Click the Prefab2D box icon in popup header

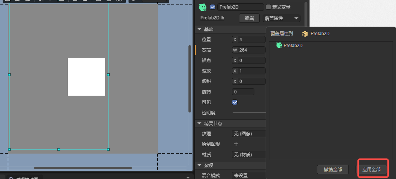[305, 34]
